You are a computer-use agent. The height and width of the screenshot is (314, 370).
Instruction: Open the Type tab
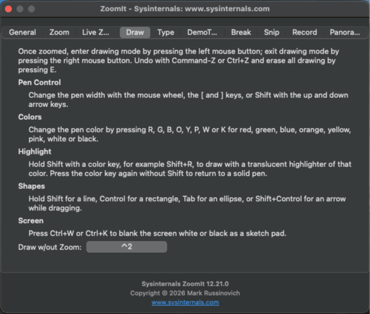[166, 32]
